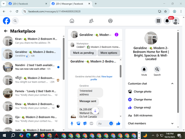
Task: Click the address bar URL
Action: click(54, 11)
